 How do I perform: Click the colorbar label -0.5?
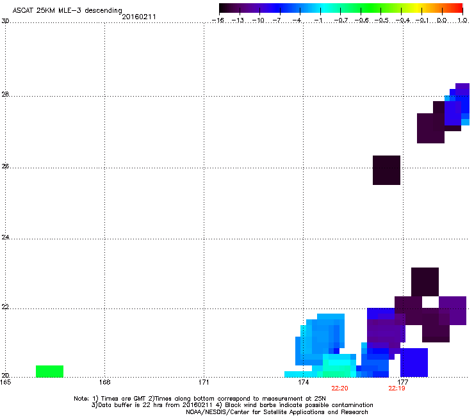pyautogui.click(x=382, y=20)
